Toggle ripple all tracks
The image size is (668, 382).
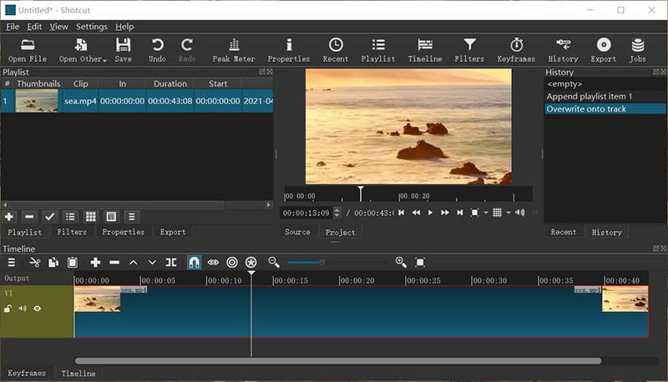[251, 263]
